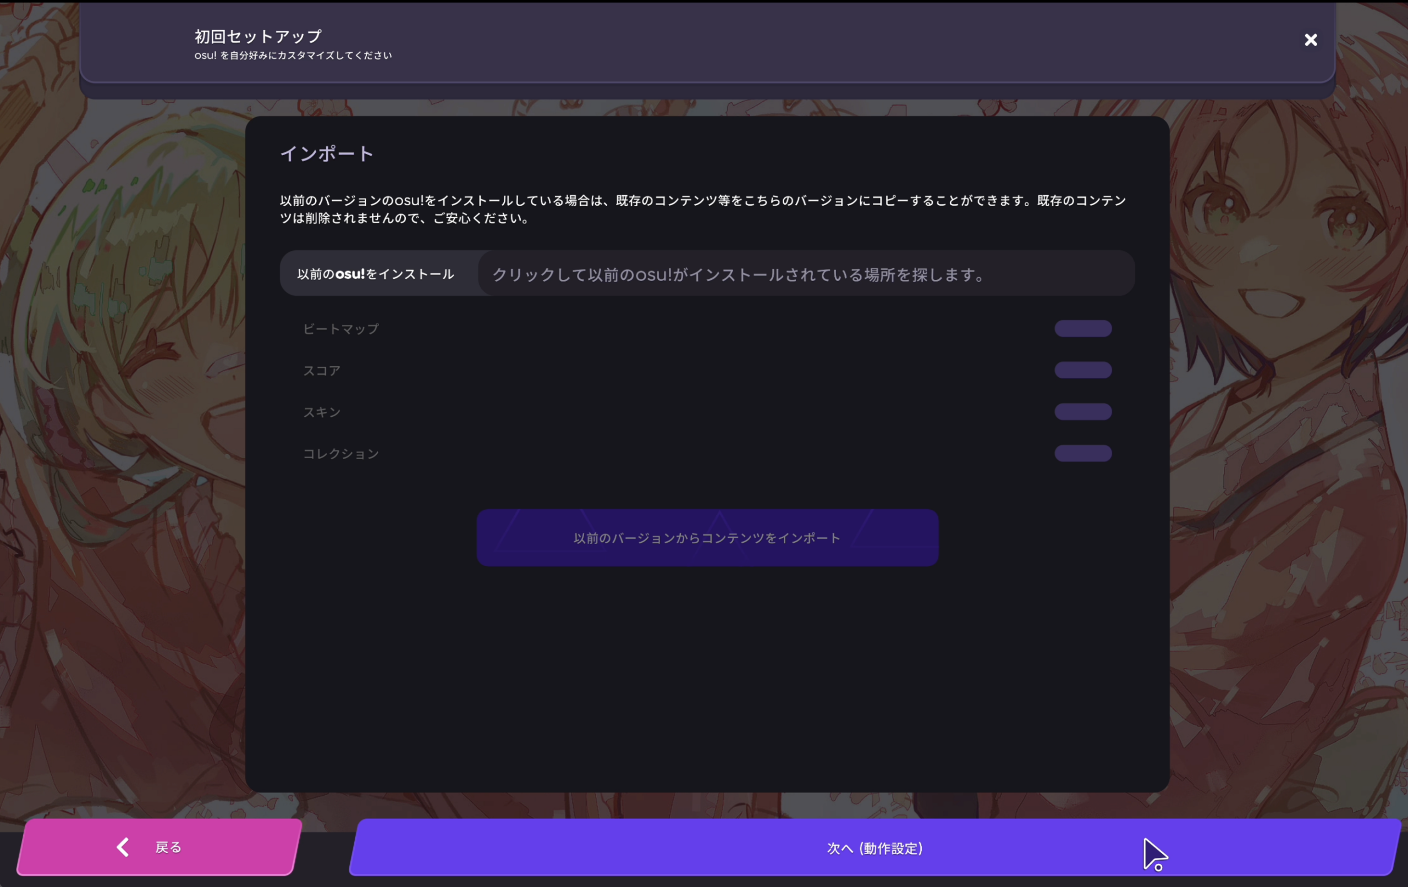
Task: Select the 以前のosu!をインストール label
Action: point(376,274)
